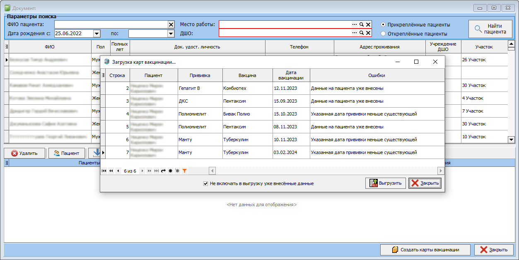Clear the Место работы field
This screenshot has width=519, height=260.
(368, 24)
